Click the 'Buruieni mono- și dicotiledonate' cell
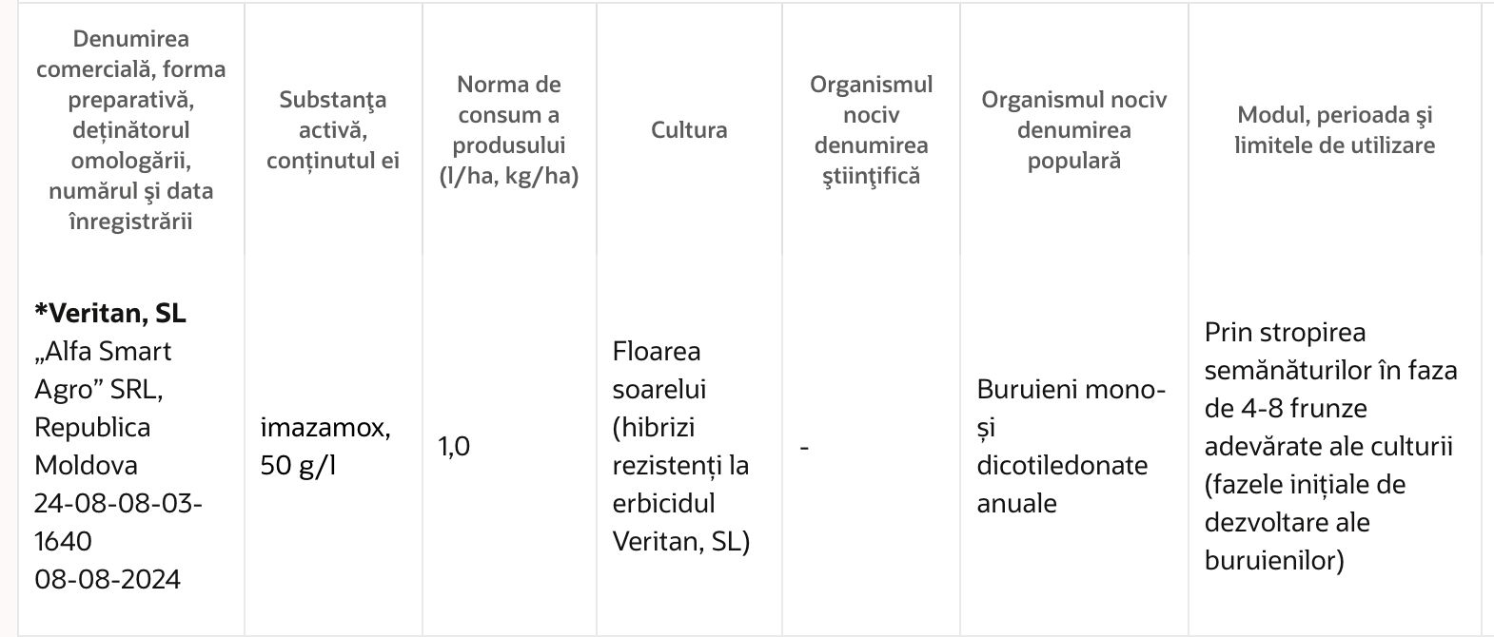1494x637 pixels. (x=1071, y=446)
